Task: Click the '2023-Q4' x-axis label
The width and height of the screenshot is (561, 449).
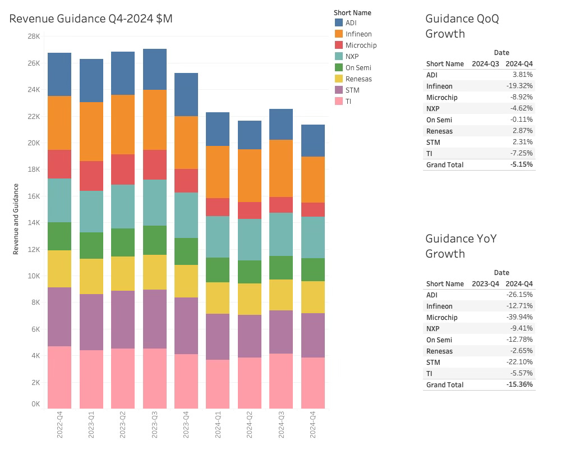Action: click(x=186, y=425)
